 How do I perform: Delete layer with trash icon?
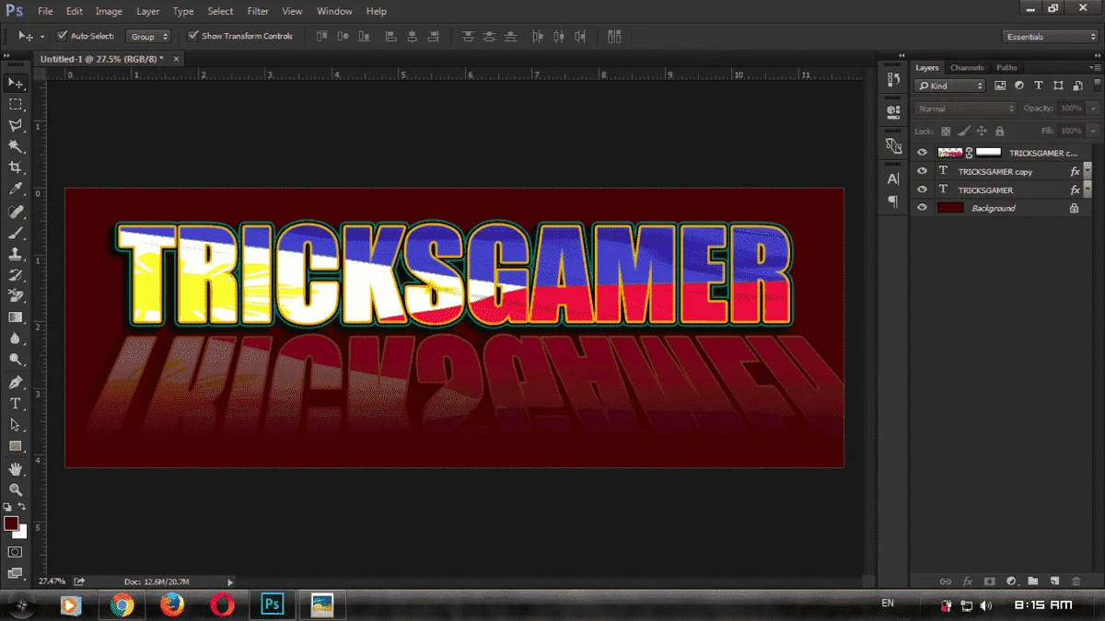[1076, 581]
